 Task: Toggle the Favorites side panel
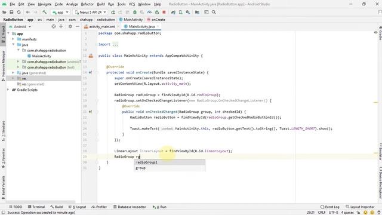point(3,158)
